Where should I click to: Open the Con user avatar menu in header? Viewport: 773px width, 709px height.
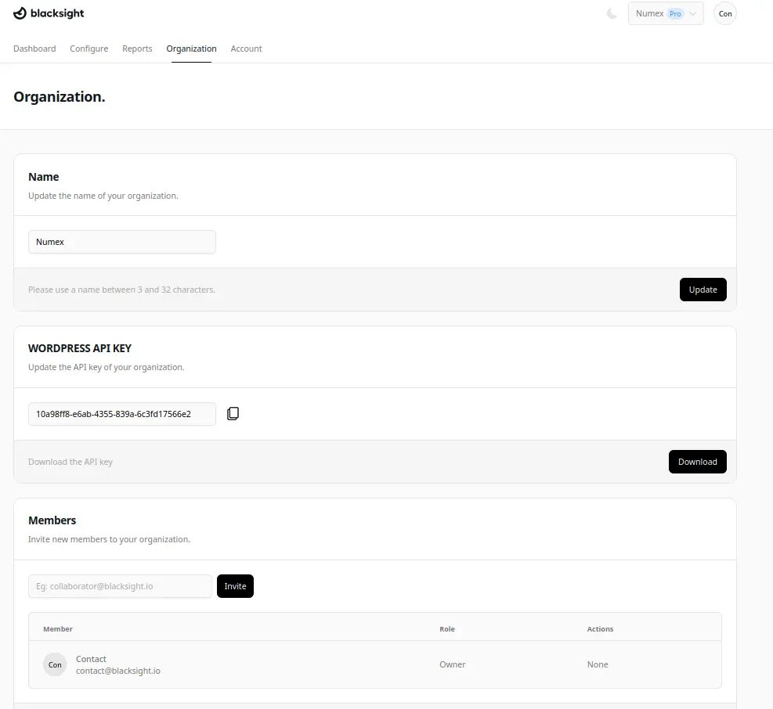click(725, 14)
